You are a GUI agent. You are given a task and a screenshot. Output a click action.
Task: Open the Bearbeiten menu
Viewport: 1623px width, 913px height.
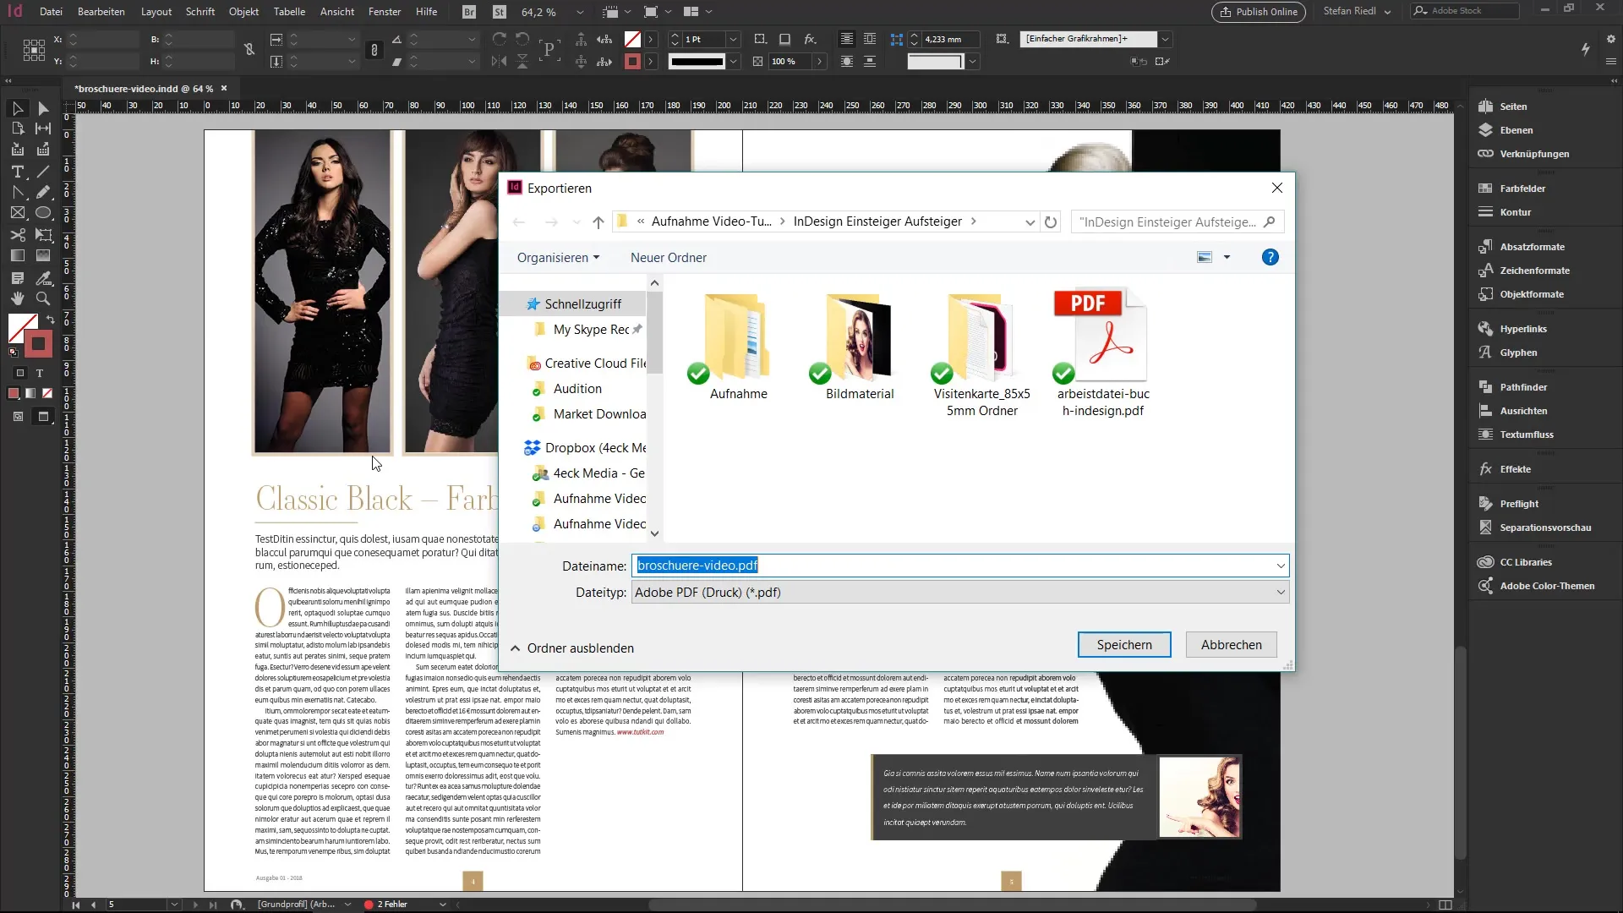coord(101,12)
